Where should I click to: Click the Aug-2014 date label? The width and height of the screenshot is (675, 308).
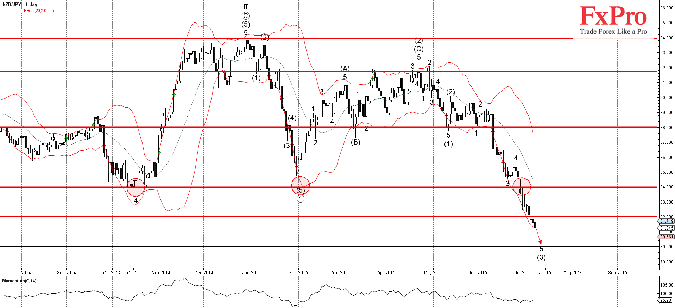click(21, 273)
